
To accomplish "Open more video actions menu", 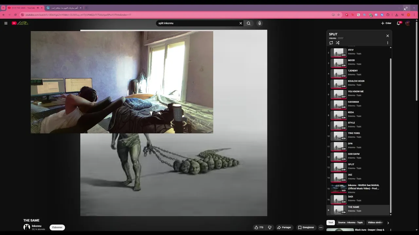I will pos(321,227).
